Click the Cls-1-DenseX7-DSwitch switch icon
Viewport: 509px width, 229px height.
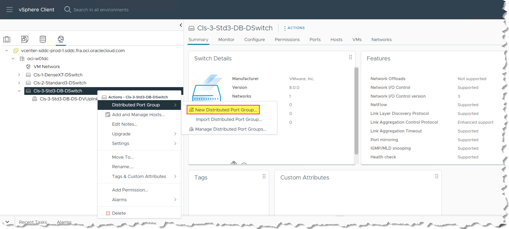tap(28, 75)
